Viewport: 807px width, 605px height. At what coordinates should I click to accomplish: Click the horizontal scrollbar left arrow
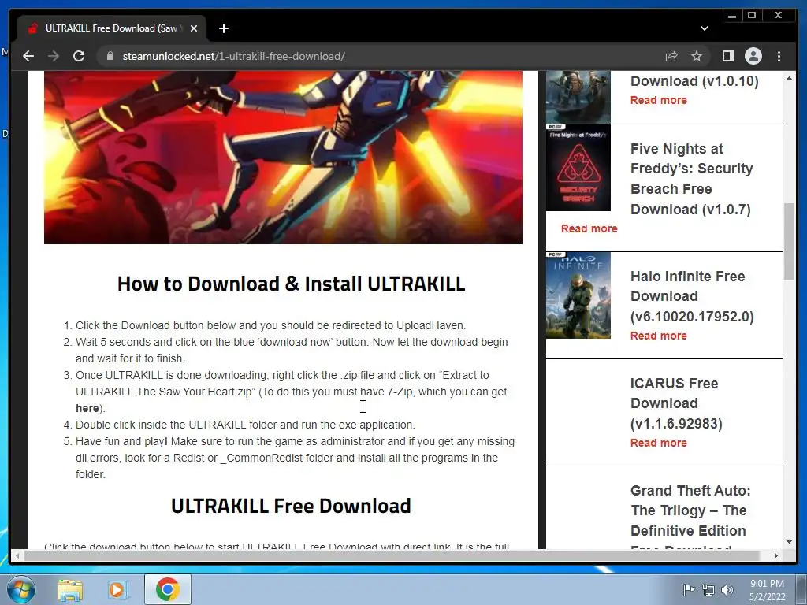point(18,555)
